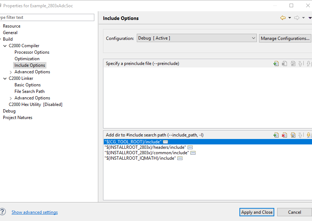Open the Show advanced settings link
Image resolution: width=312 pixels, height=221 pixels.
(x=34, y=212)
